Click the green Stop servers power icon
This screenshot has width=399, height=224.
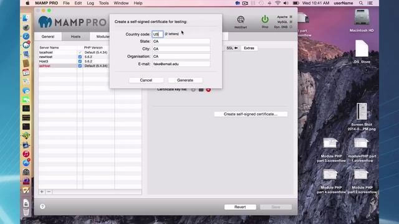265,19
